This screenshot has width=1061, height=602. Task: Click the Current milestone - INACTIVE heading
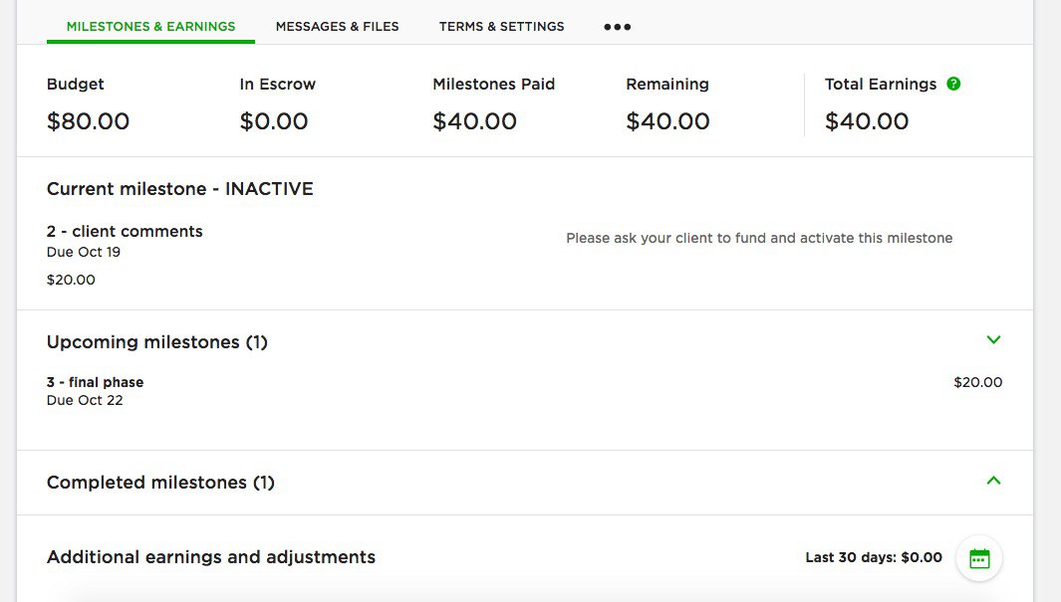point(180,189)
